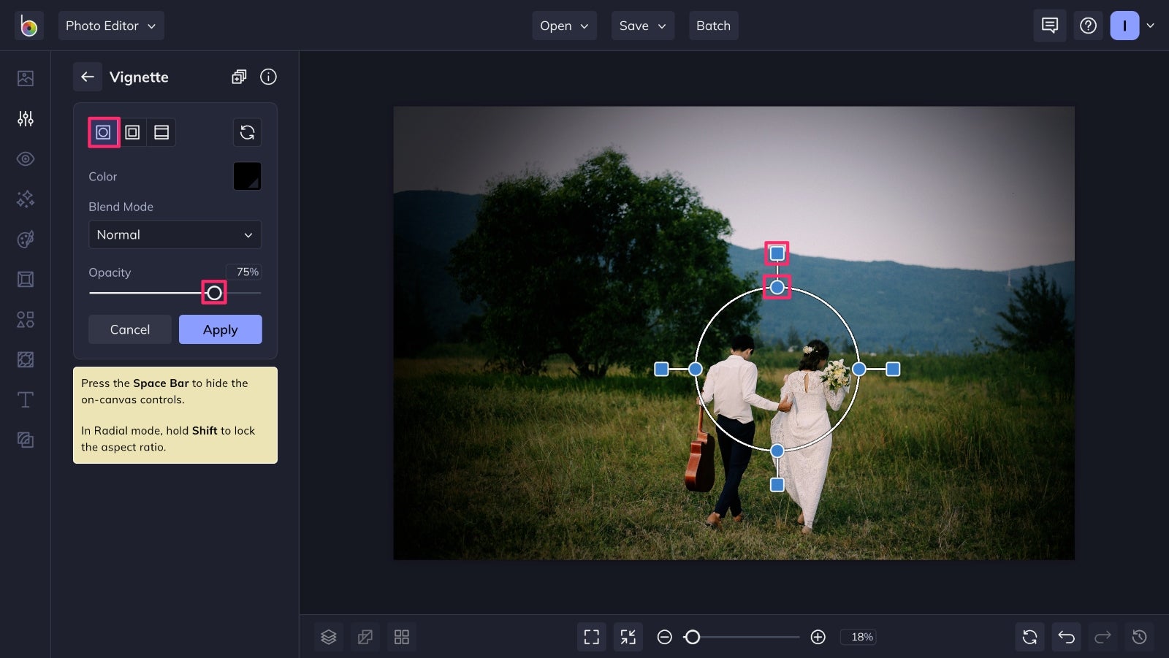Toggle the layers panel at bottom left

(328, 636)
